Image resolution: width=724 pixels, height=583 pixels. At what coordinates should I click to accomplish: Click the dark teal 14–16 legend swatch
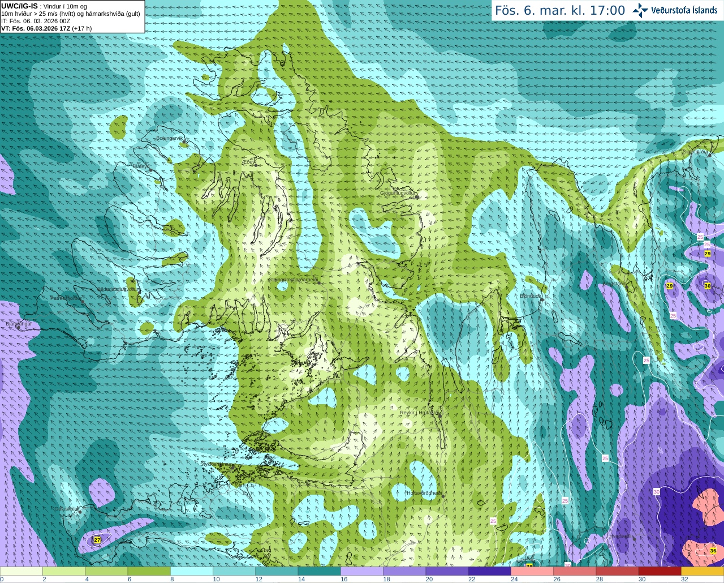(x=319, y=571)
